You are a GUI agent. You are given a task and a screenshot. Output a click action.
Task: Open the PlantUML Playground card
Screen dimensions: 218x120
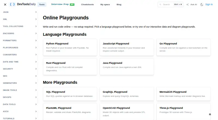70,112
